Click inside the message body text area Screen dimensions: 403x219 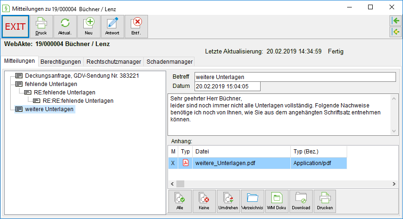(279, 114)
